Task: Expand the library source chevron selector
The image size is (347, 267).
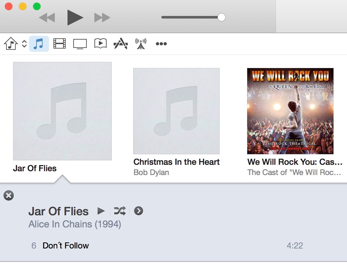Action: [24, 44]
